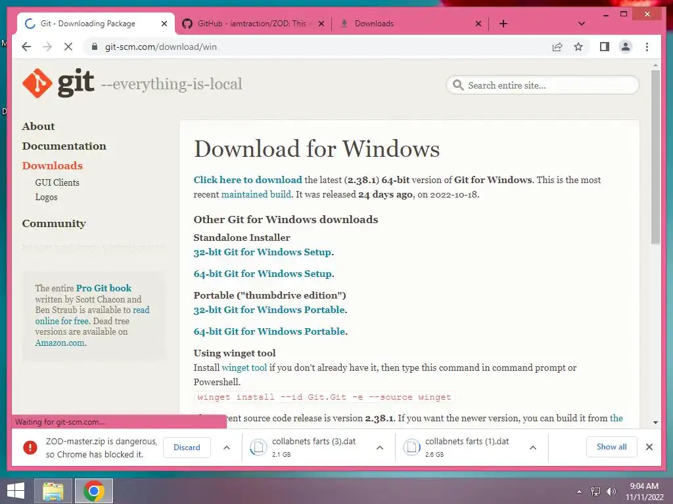Follow the read online for free link
The image size is (673, 504).
click(x=92, y=316)
